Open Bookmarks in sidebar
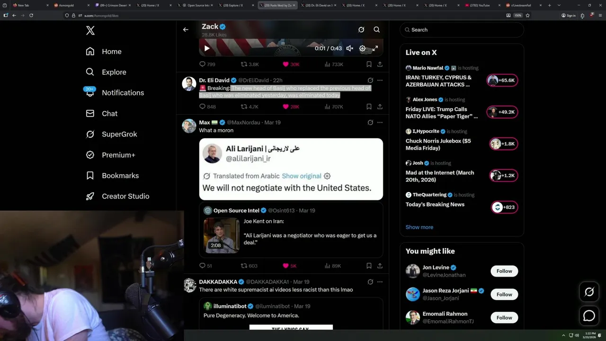The width and height of the screenshot is (606, 341). click(x=112, y=176)
